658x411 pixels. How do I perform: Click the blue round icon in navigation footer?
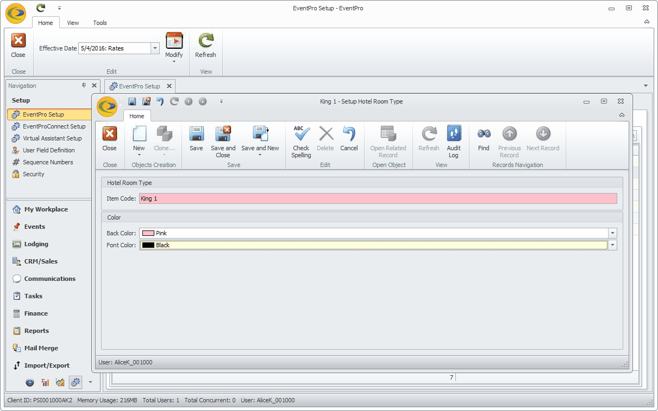coord(30,382)
